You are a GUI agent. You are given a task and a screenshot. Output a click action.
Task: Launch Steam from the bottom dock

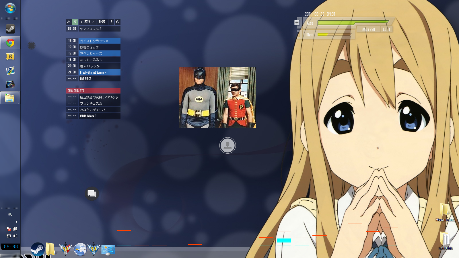[x=37, y=249]
